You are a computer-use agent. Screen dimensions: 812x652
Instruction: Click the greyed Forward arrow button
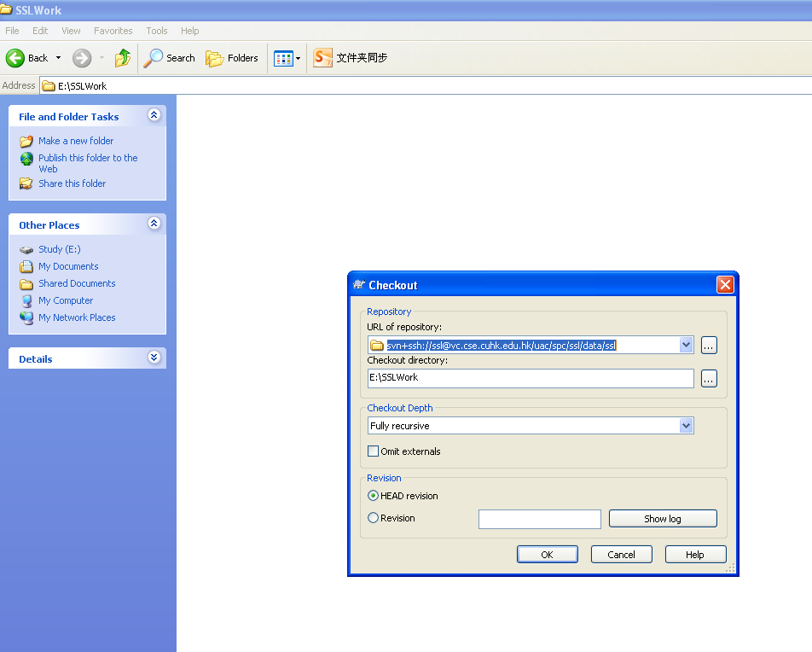pyautogui.click(x=82, y=58)
